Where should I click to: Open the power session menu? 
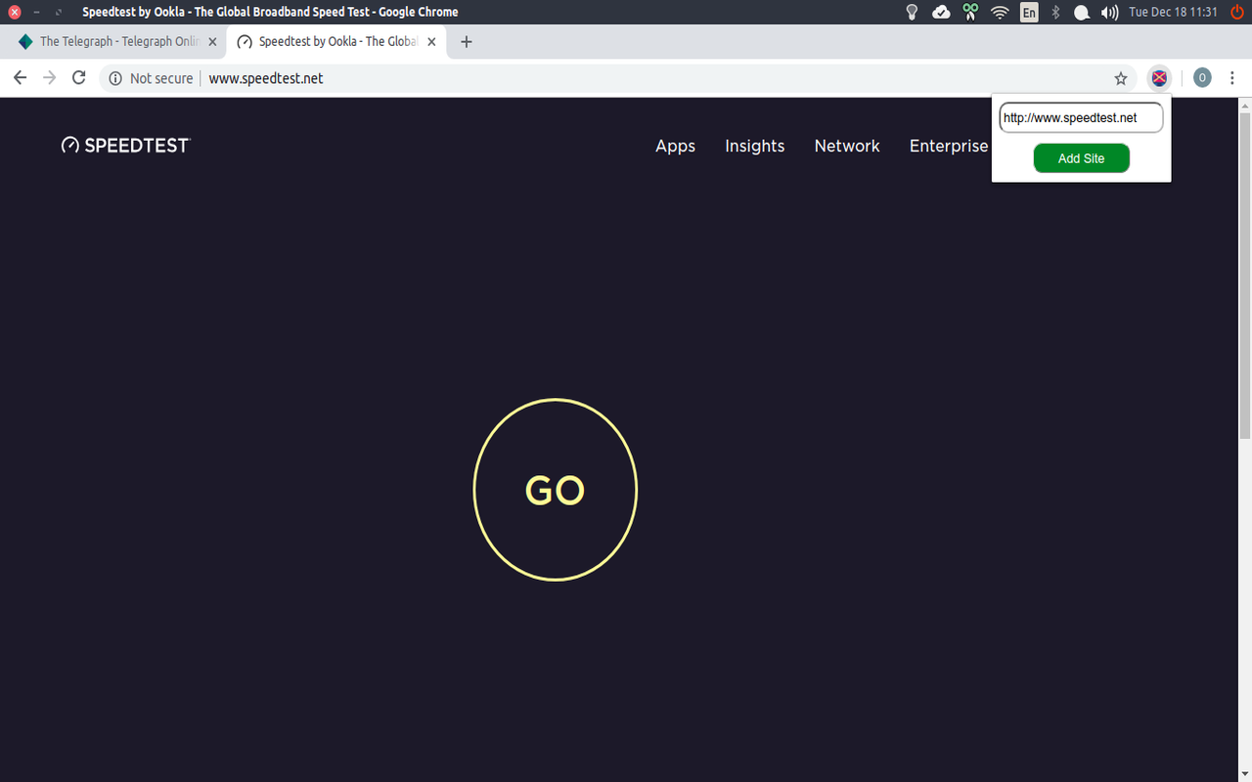point(1237,12)
